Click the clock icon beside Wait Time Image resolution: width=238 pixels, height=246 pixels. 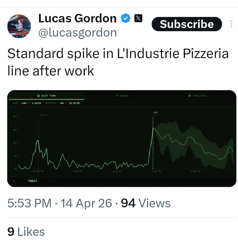pos(38,96)
